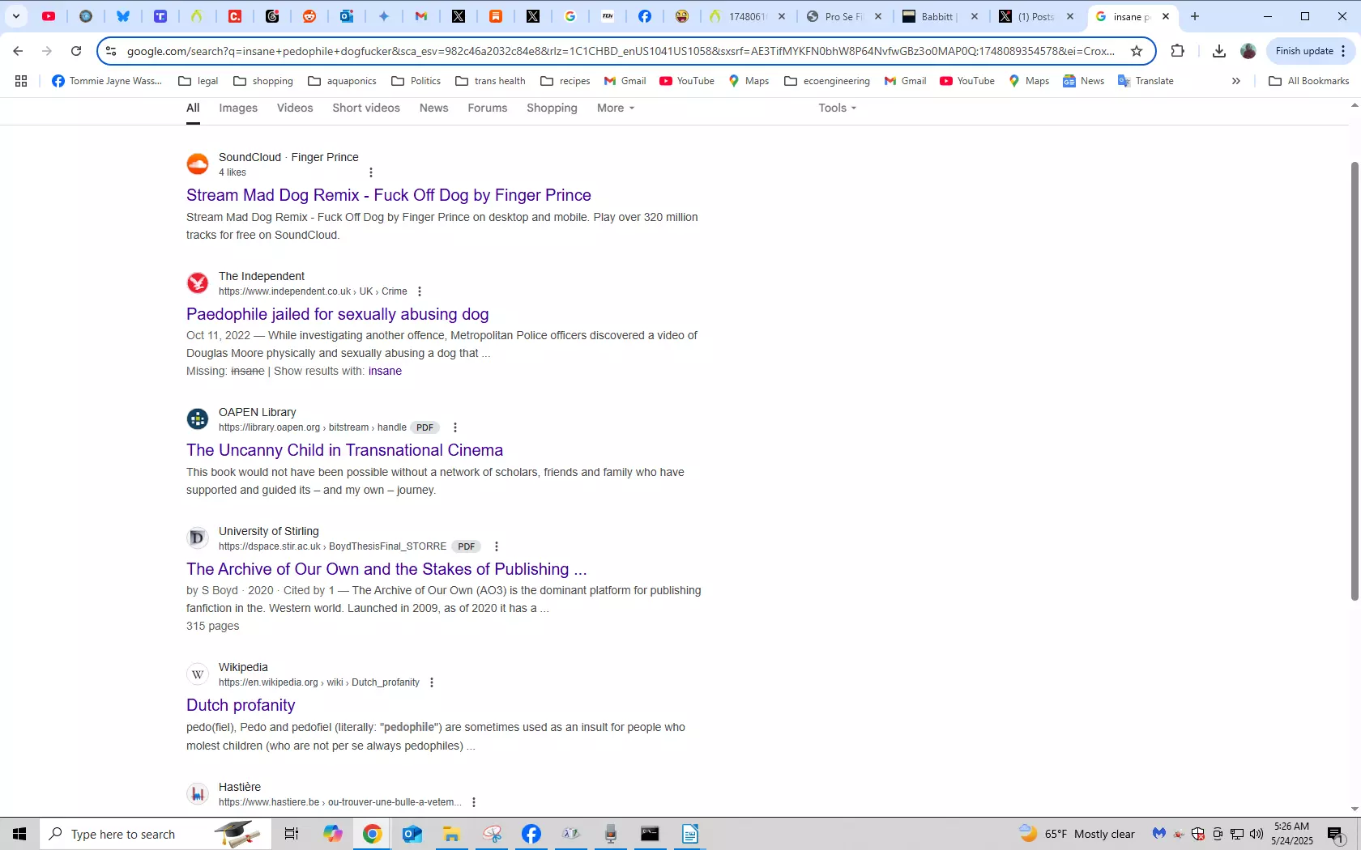
Task: Click the Finish update button
Action: point(1310,51)
